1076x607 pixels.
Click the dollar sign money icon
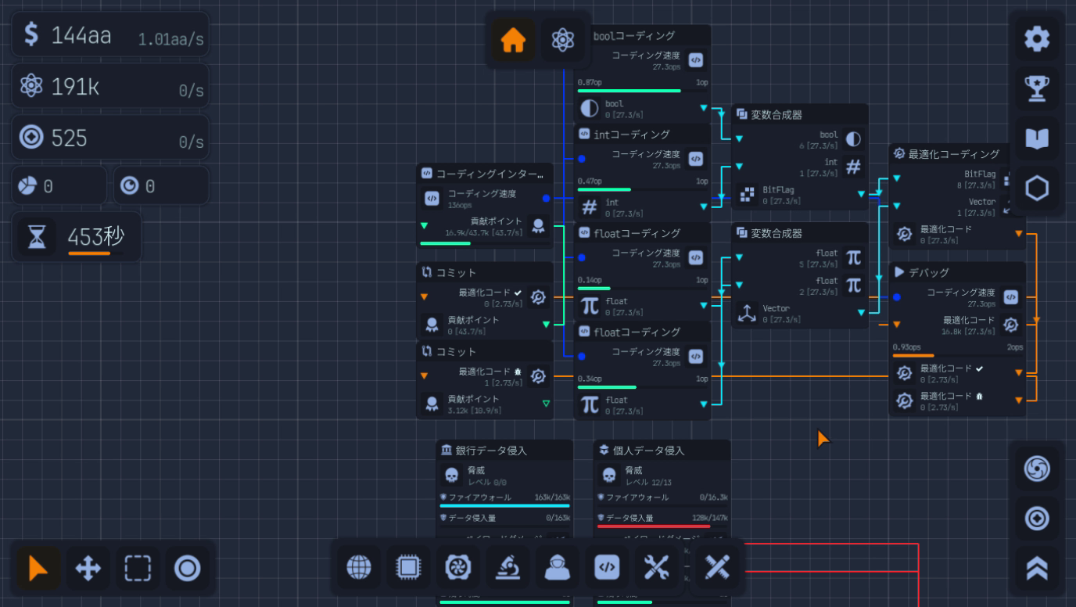coord(30,34)
